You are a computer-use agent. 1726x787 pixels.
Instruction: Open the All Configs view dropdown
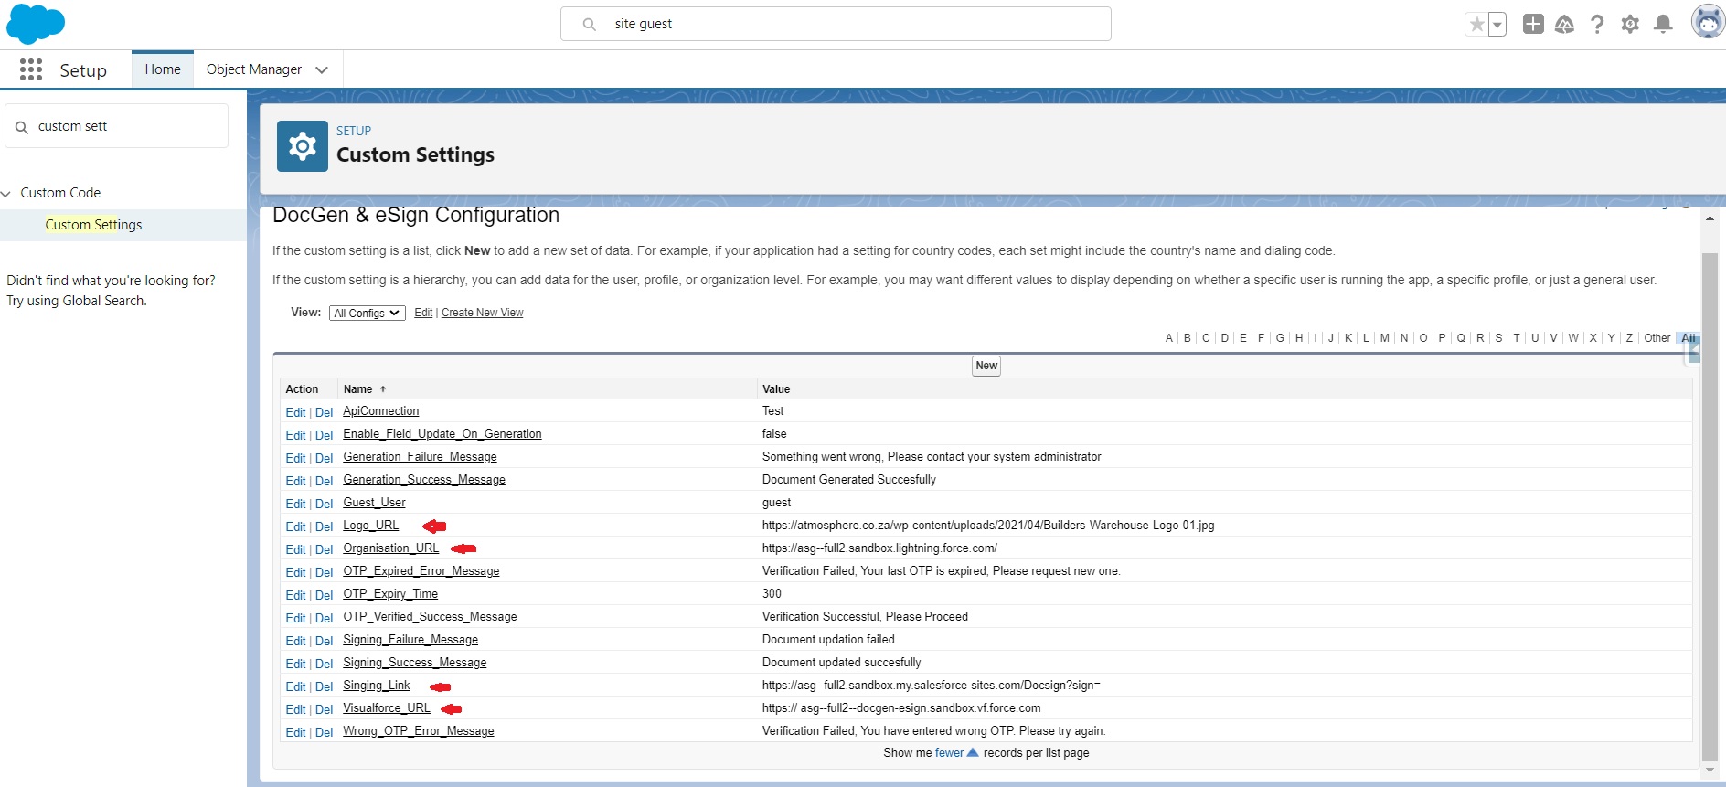point(367,313)
